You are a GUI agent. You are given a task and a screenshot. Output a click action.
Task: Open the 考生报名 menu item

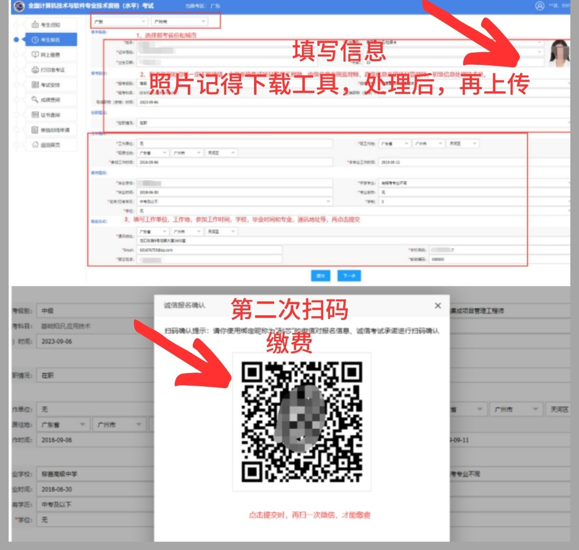click(x=50, y=40)
